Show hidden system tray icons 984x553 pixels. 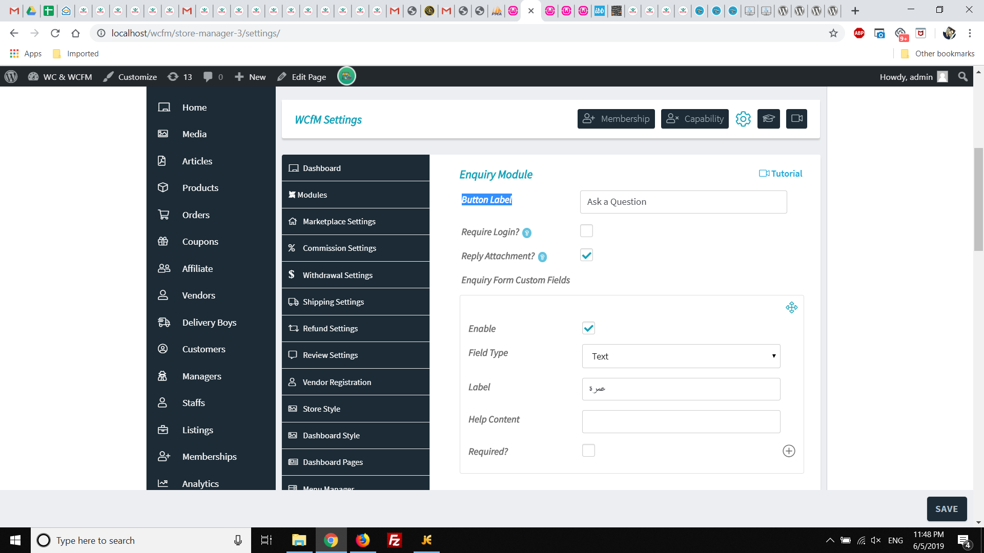(830, 540)
